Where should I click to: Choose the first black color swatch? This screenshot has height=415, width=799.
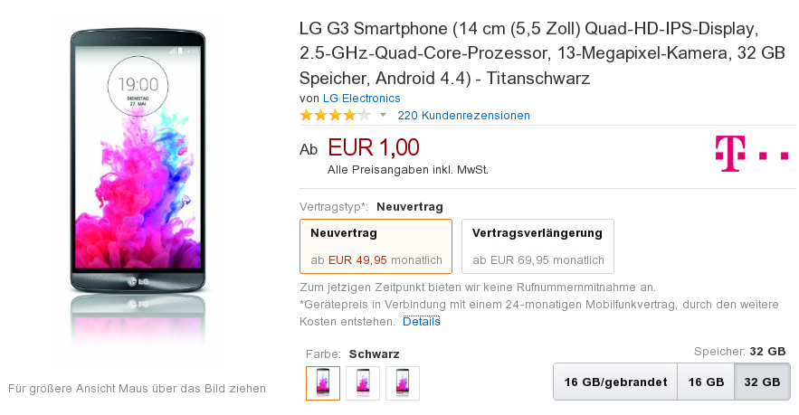pyautogui.click(x=323, y=383)
